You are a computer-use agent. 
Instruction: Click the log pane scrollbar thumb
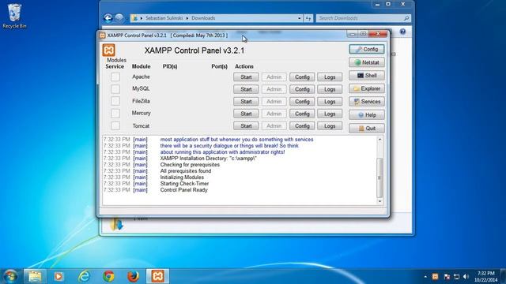pos(379,177)
